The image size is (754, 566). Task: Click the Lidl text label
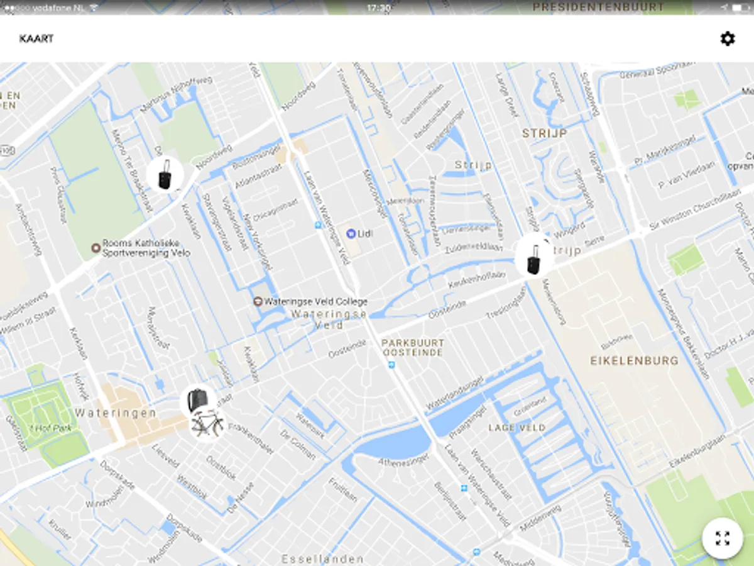pos(365,233)
